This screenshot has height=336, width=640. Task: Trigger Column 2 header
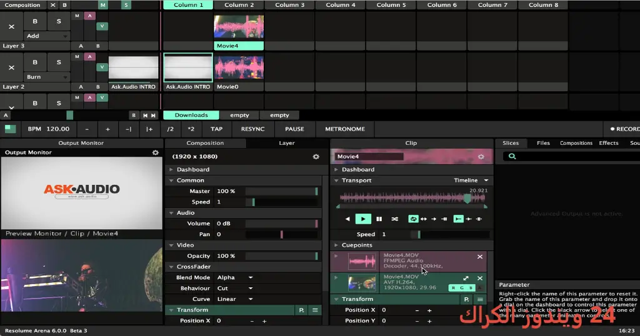[239, 5]
